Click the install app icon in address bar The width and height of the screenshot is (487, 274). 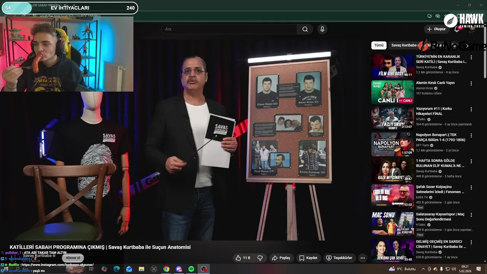pos(430,16)
